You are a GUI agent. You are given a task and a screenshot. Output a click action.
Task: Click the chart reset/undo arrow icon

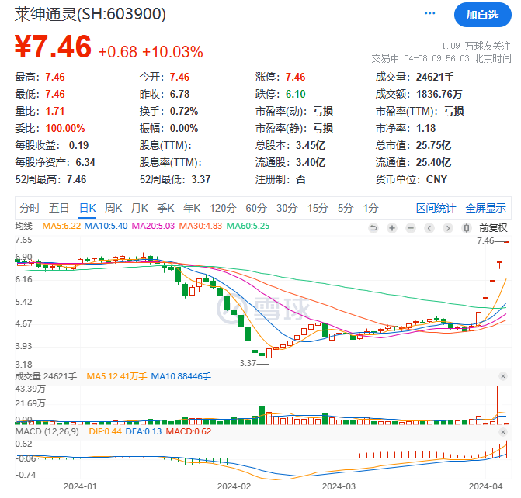[373, 227]
